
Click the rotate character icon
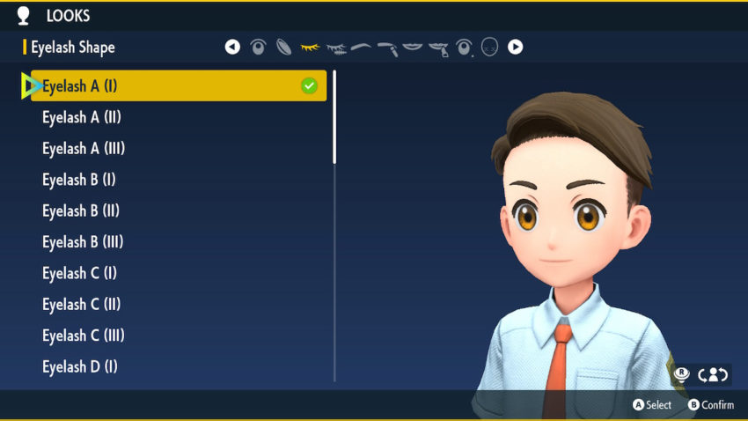pos(713,374)
